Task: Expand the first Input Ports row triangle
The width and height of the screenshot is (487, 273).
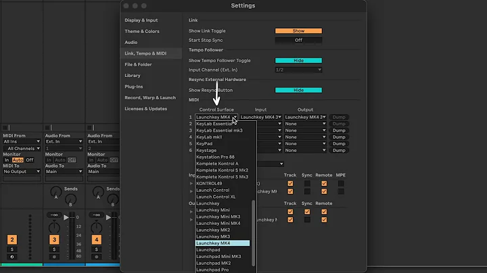Action: click(191, 183)
